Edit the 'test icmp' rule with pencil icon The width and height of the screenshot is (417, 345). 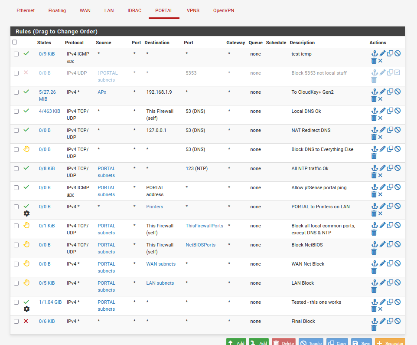pyautogui.click(x=382, y=53)
